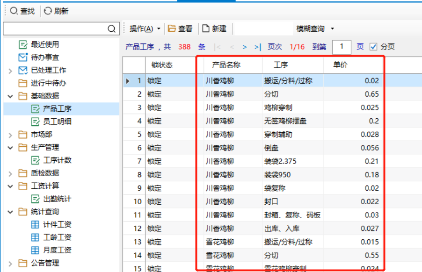
Task: Open 待办事宜 mail icon item
Action: tap(23, 57)
